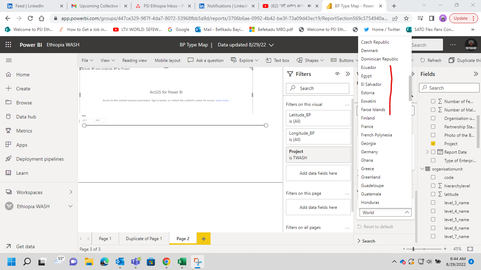This screenshot has height=270, width=481.
Task: Switch to Mobile layout
Action: pos(168,60)
